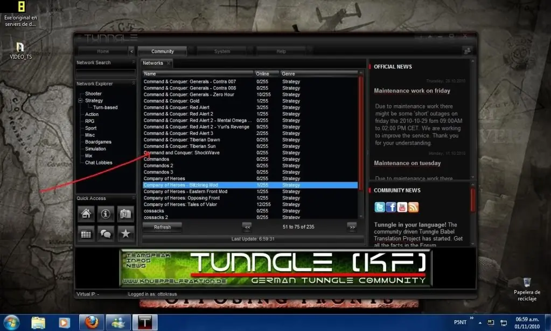Open the Facebook icon in Community News

point(390,207)
